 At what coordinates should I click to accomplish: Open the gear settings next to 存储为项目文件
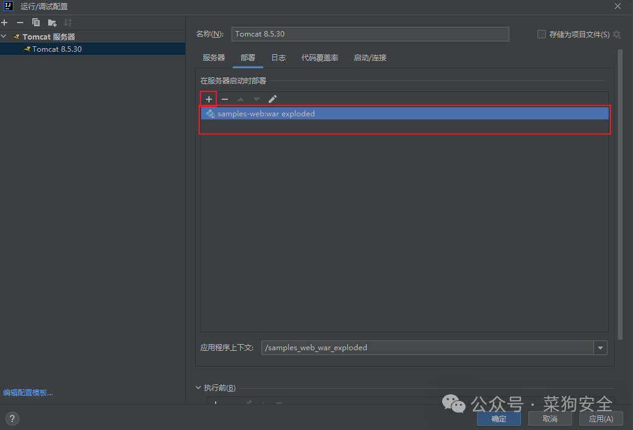click(617, 34)
